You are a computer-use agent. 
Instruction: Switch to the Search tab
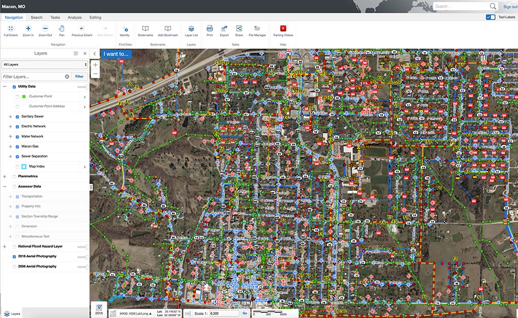[36, 18]
